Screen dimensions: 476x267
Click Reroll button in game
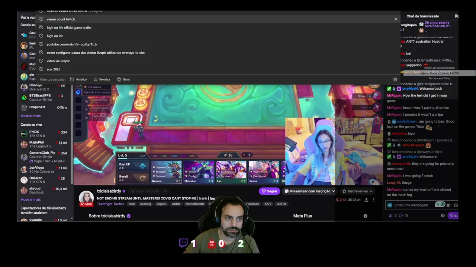point(133,178)
